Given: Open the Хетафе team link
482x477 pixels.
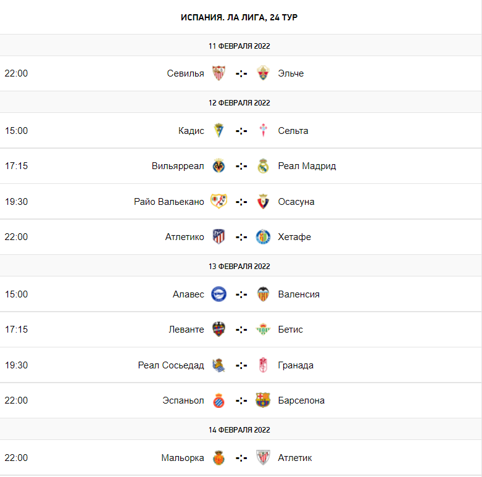Looking at the screenshot, I should (294, 237).
